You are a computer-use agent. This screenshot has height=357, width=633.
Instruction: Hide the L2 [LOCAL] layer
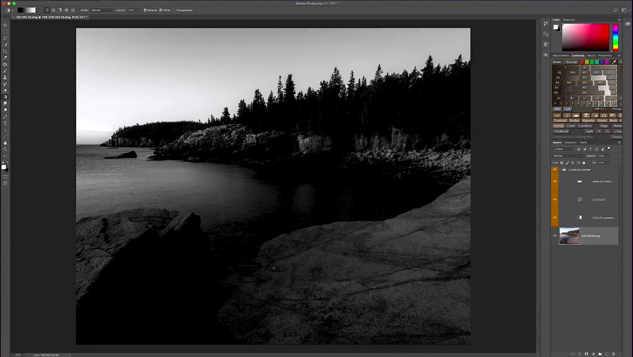554,200
